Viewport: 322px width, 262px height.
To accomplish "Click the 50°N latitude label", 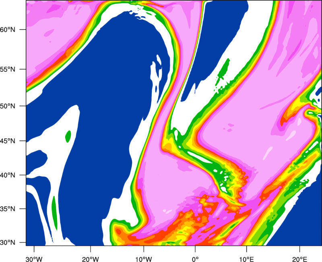I will pos(8,106).
